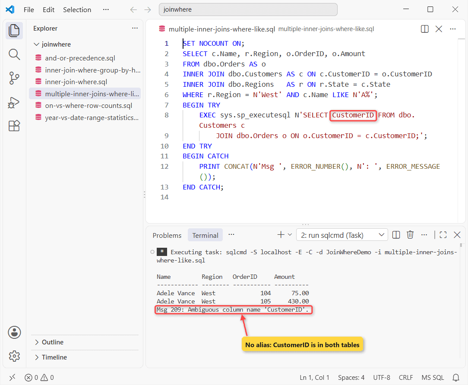468x385 pixels.
Task: Create a new terminal with plus icon
Action: (x=281, y=235)
